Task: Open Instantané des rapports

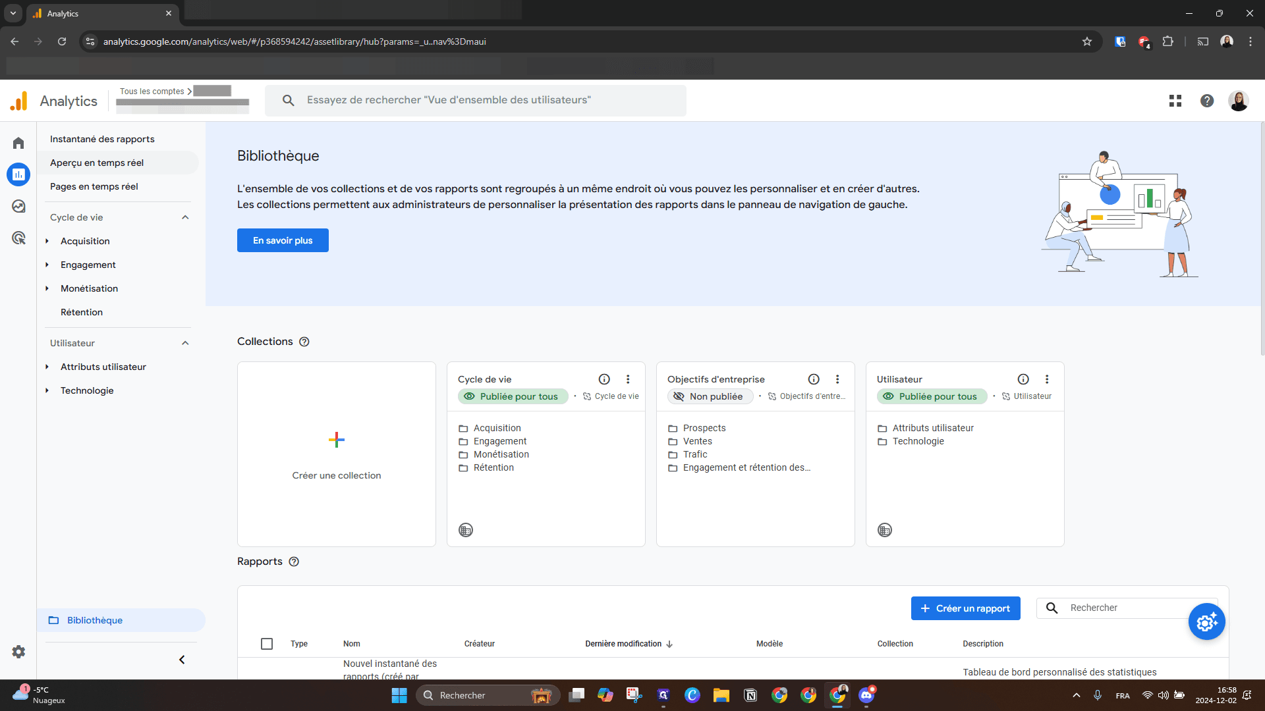Action: click(102, 139)
